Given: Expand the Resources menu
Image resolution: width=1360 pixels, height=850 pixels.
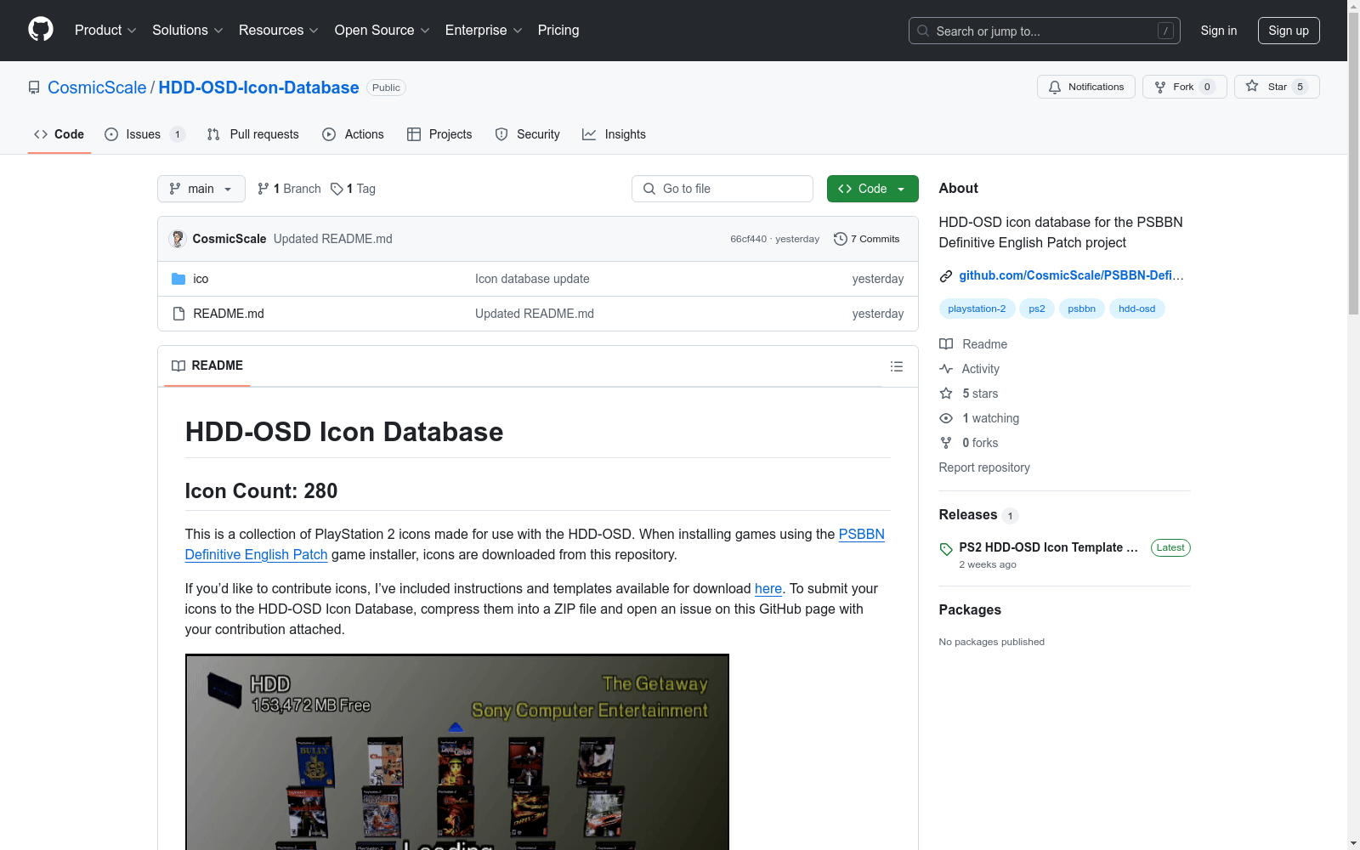Looking at the screenshot, I should click(x=278, y=31).
